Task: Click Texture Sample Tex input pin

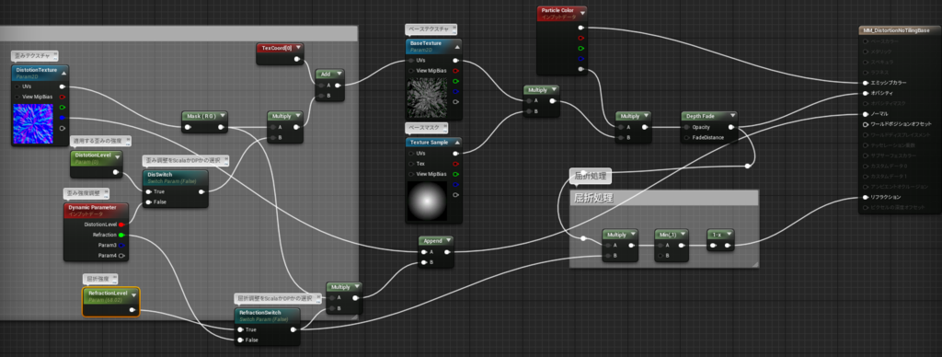Action: 411,164
